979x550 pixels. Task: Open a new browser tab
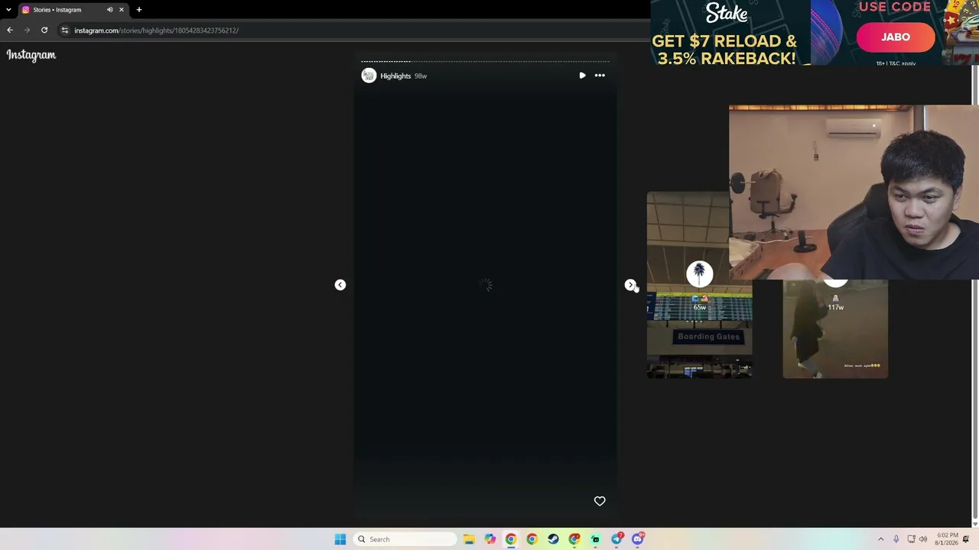[139, 10]
